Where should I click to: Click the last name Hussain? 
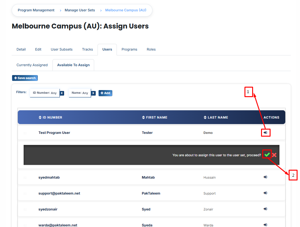pyautogui.click(x=210, y=177)
